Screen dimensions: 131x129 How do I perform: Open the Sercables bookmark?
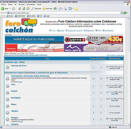pos(31,16)
